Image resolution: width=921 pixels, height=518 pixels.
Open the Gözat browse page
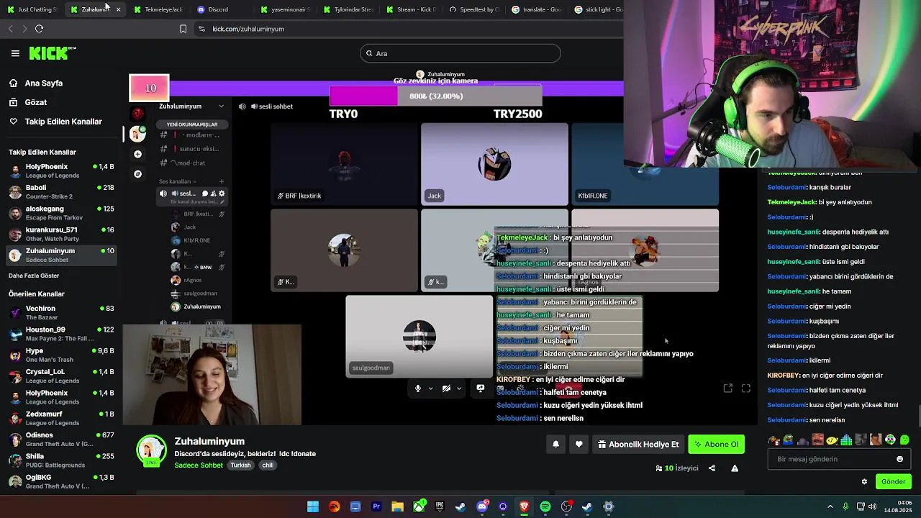coord(35,102)
